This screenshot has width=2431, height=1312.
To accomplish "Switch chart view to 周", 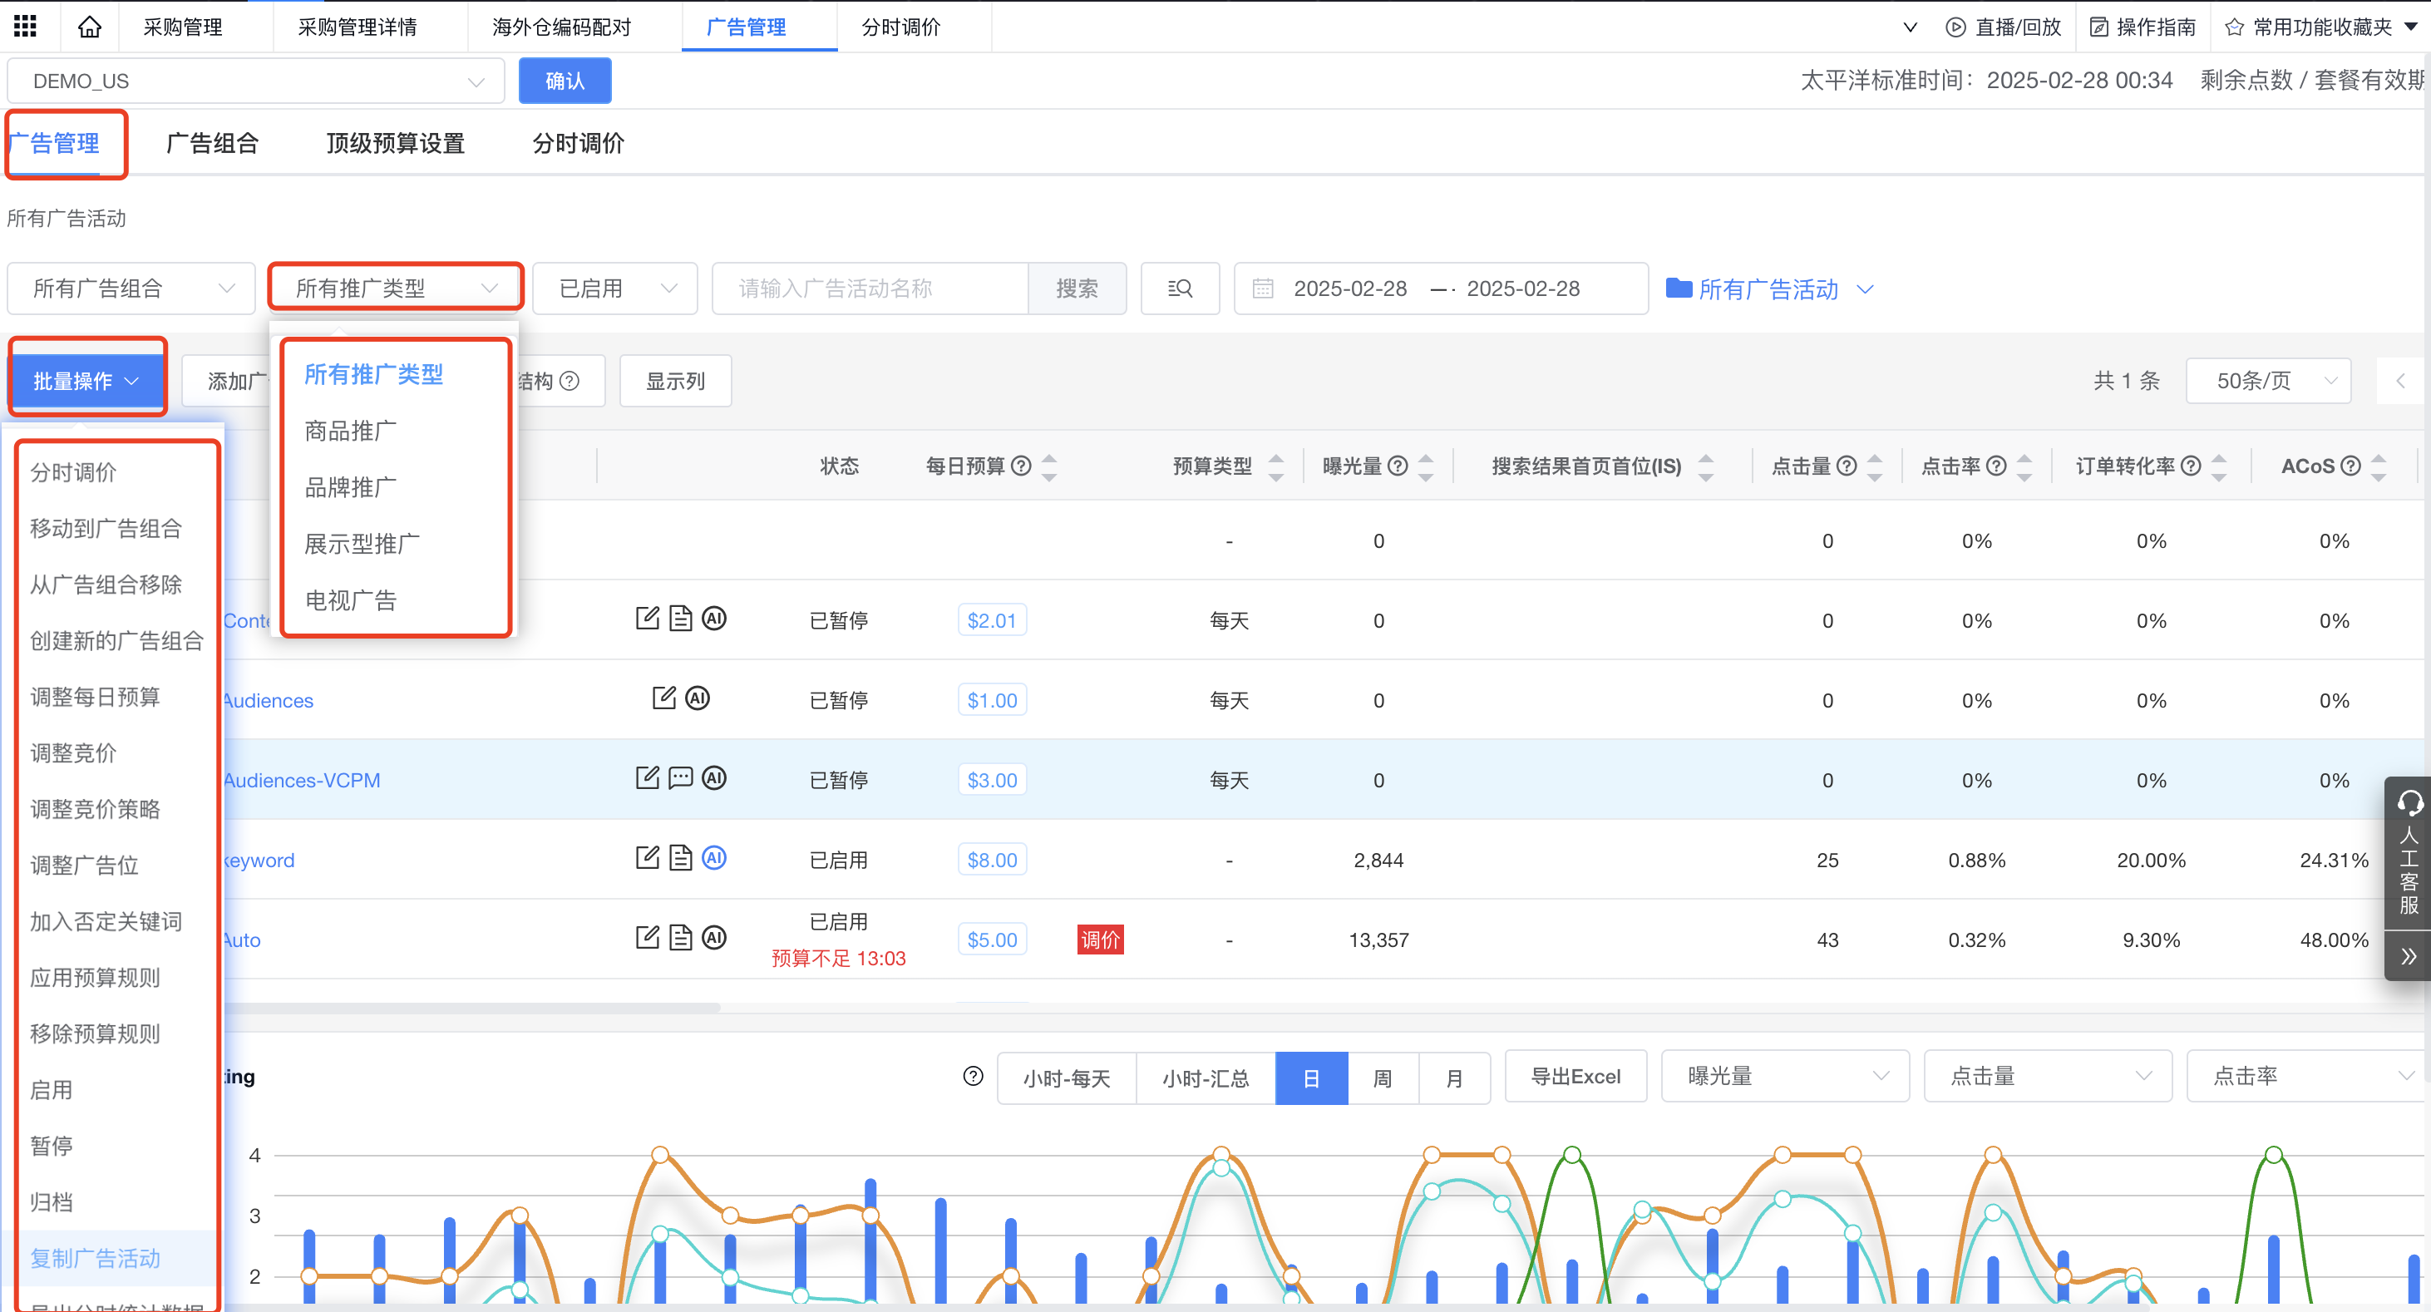I will pyautogui.click(x=1383, y=1077).
